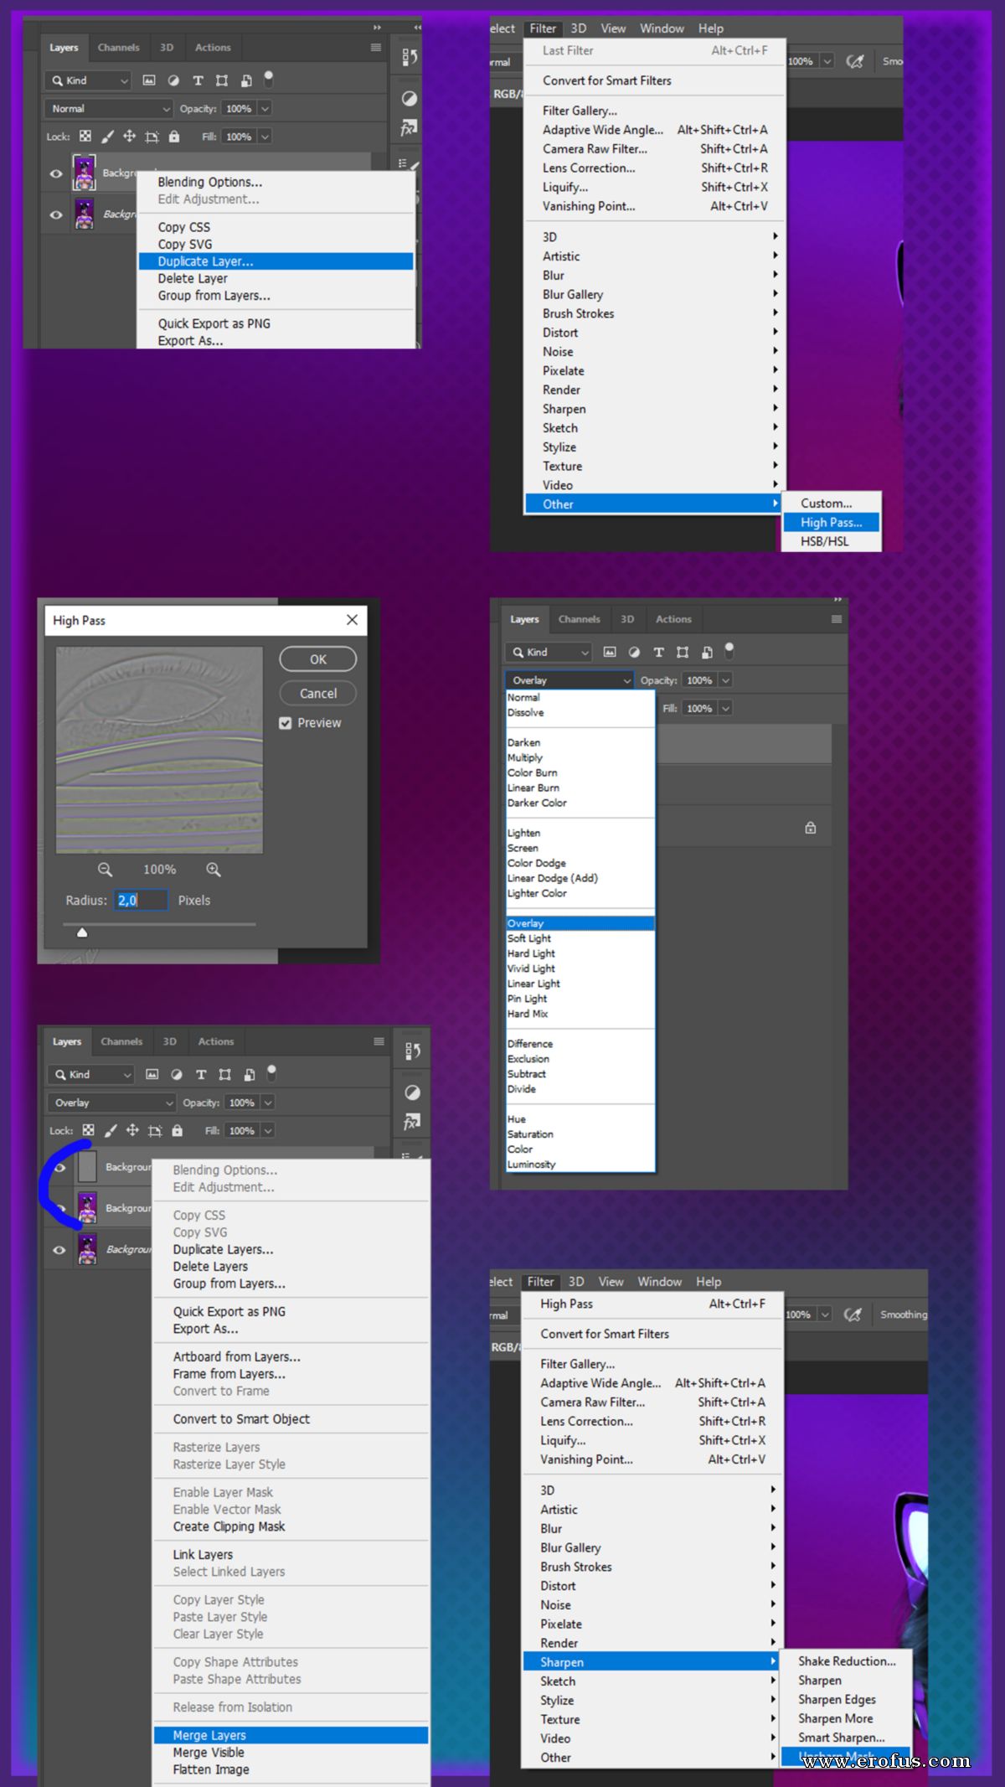Viewport: 1005px width, 1787px height.
Task: Click Cancel in High Pass dialog
Action: [318, 694]
